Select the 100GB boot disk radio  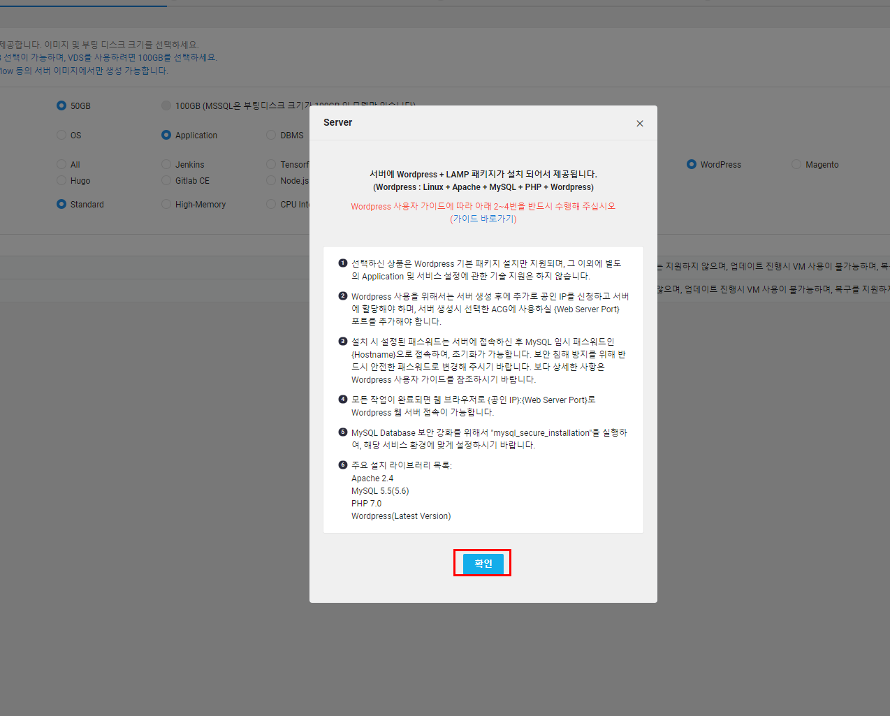point(166,105)
